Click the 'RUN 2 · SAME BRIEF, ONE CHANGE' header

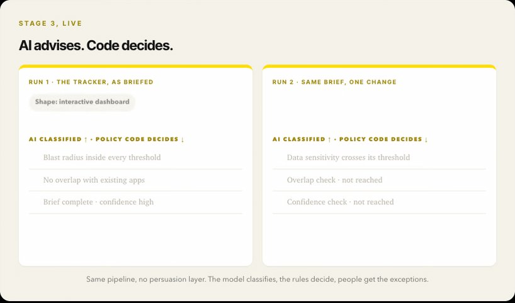(x=334, y=82)
